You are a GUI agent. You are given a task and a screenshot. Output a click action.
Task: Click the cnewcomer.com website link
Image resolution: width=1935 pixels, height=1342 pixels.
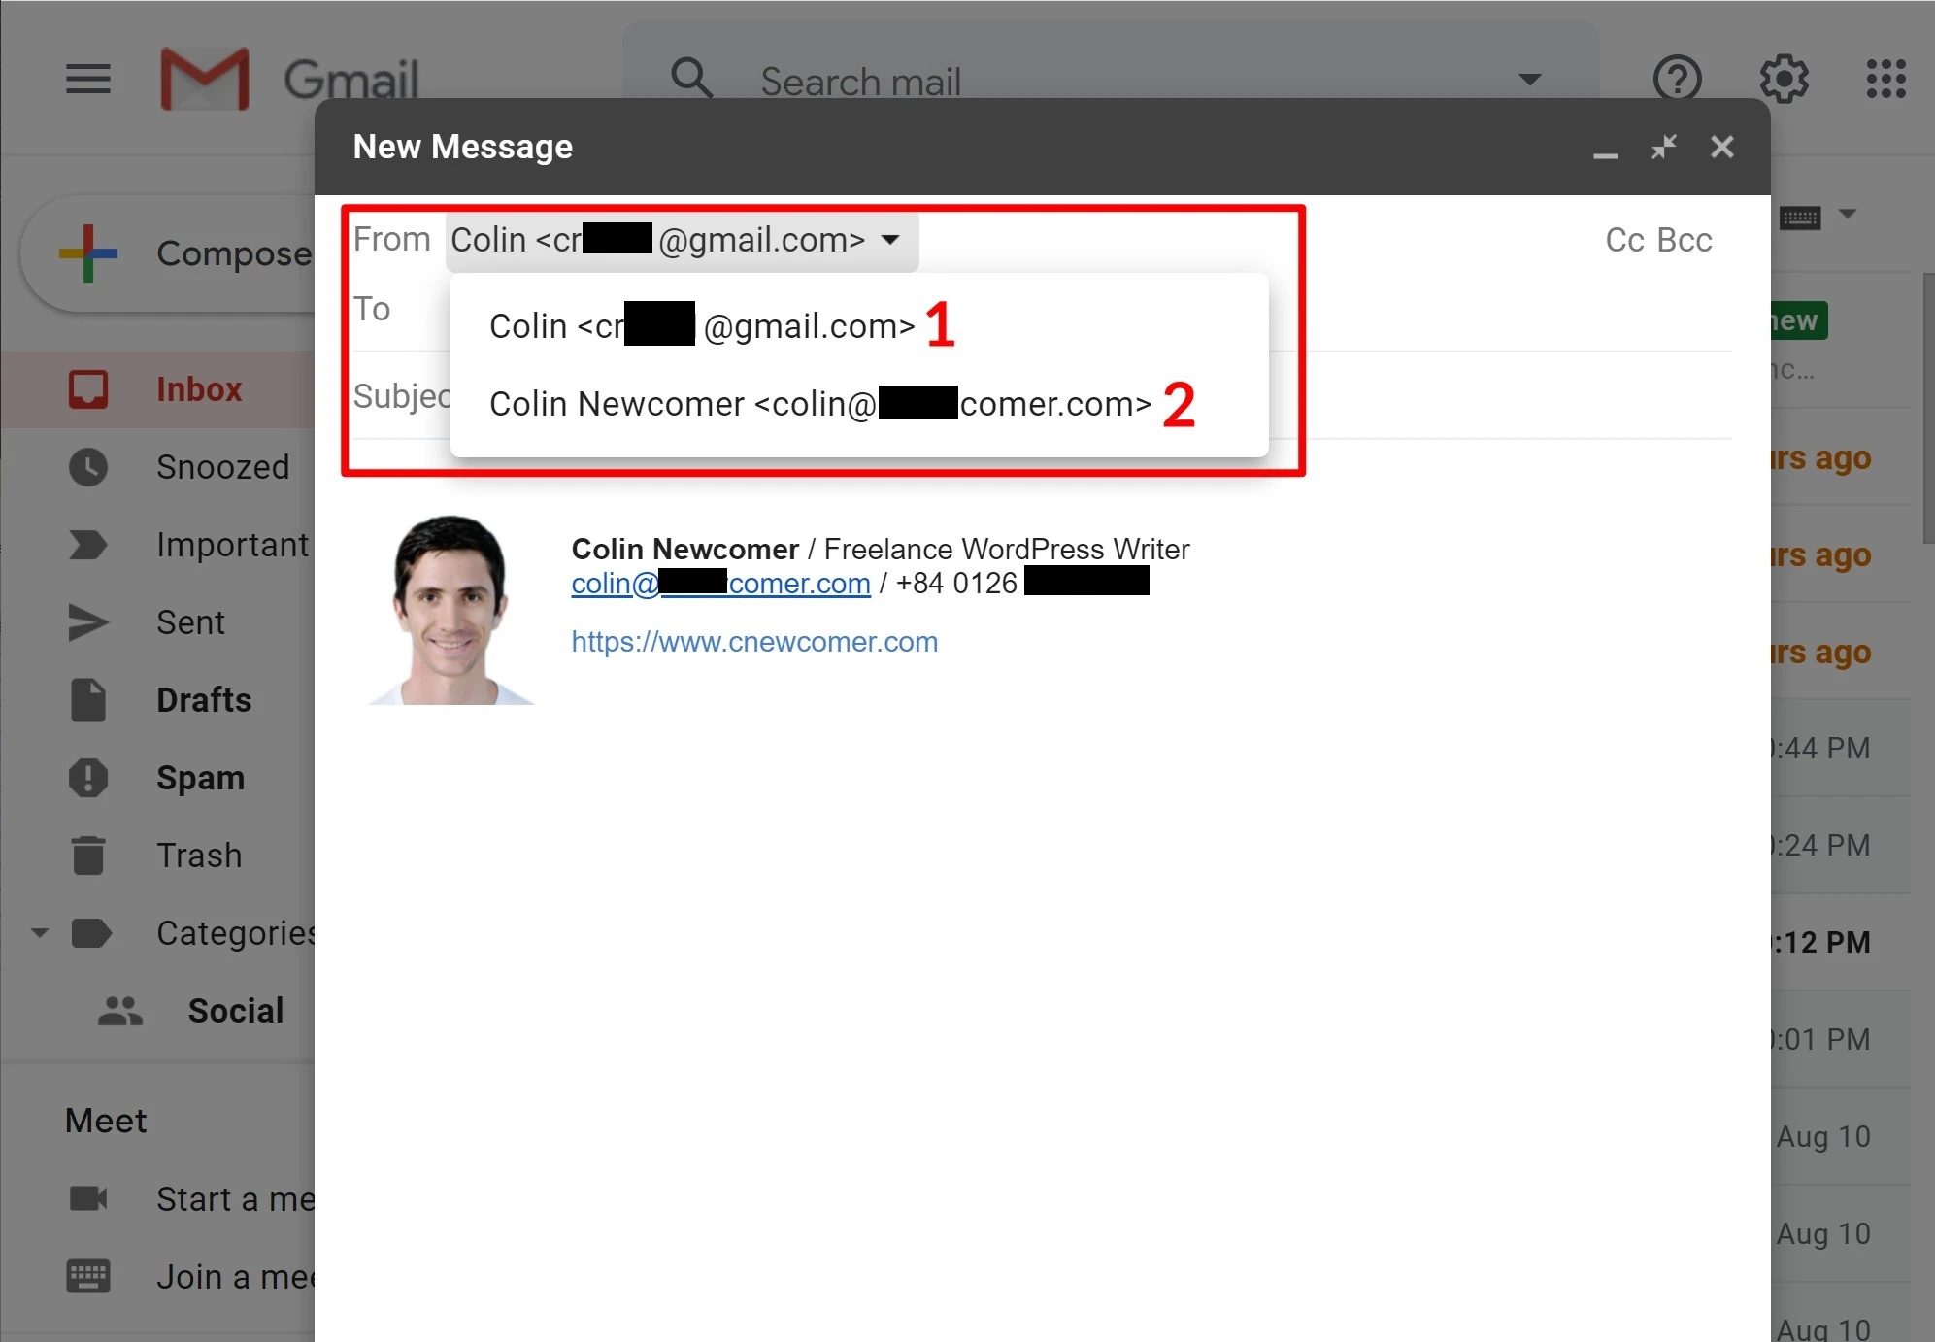(754, 641)
